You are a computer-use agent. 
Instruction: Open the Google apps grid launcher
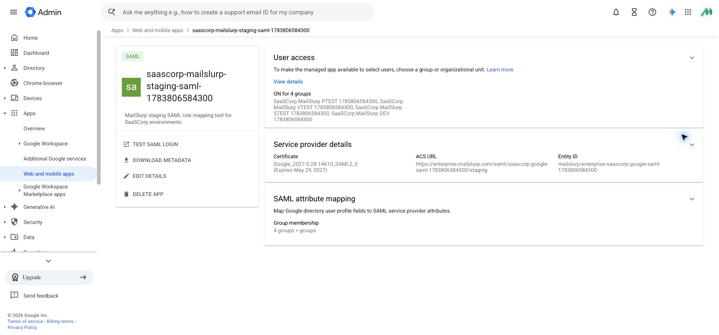click(x=688, y=12)
